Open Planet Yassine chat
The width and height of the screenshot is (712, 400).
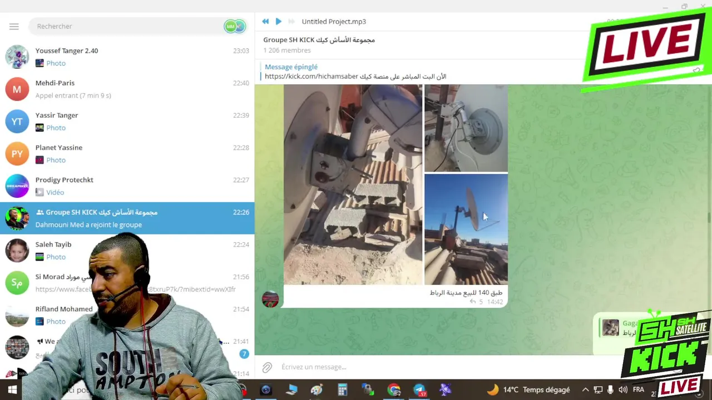127,153
